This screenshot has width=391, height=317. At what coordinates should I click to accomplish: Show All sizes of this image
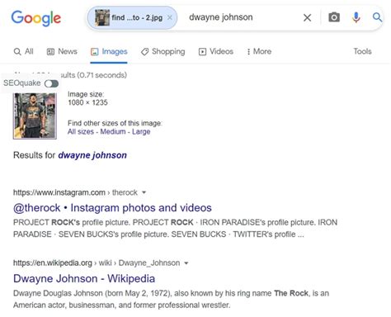[81, 131]
